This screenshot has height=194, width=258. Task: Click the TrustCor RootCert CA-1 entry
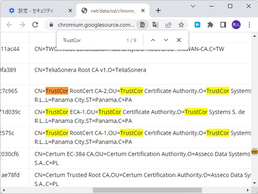tap(143, 137)
